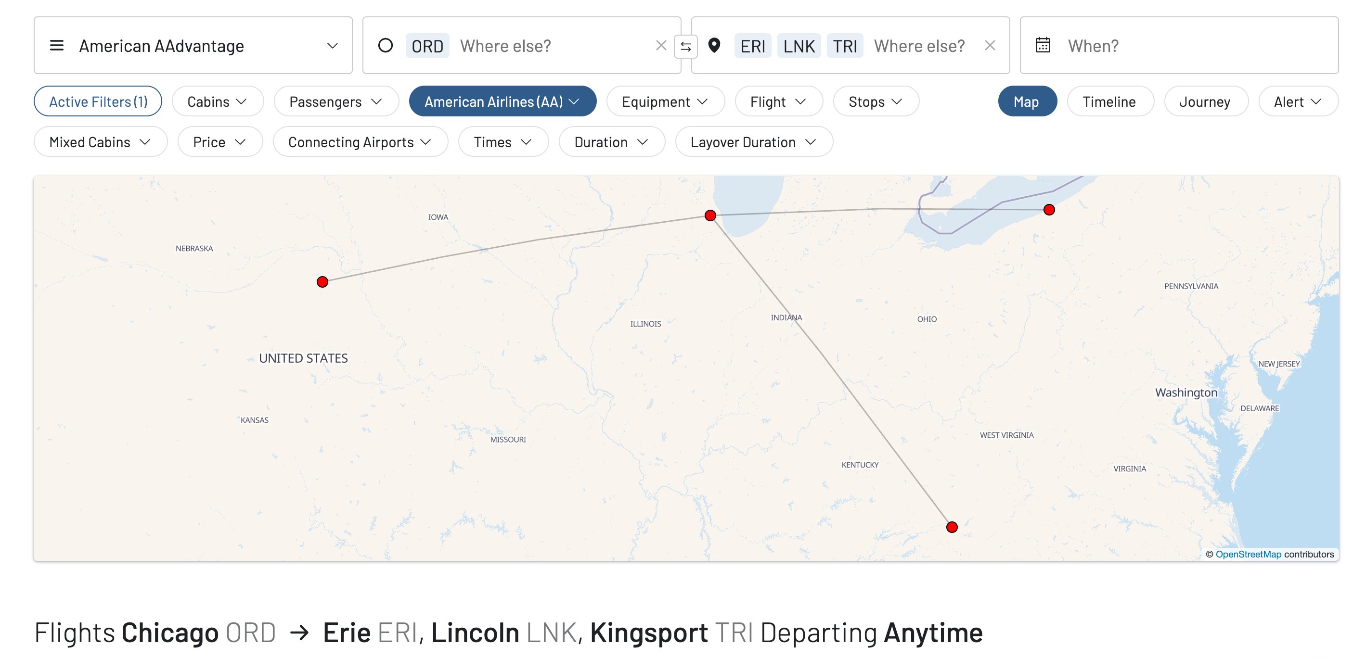Image resolution: width=1366 pixels, height=658 pixels.
Task: Swap origin and destination airports
Action: (x=686, y=46)
